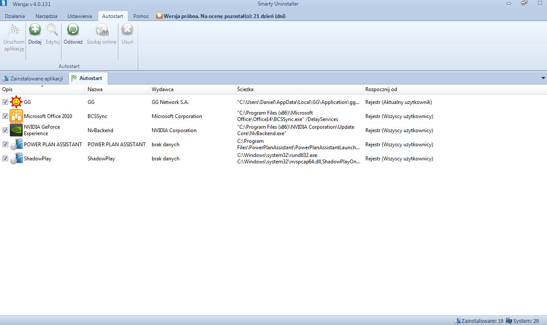The width and height of the screenshot is (547, 325).
Task: Click the Zainstalowano status bar icon
Action: point(458,321)
